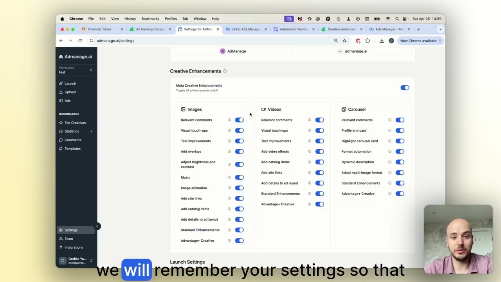Select the AdManage page card
This screenshot has height=282, width=501.
[x=233, y=51]
